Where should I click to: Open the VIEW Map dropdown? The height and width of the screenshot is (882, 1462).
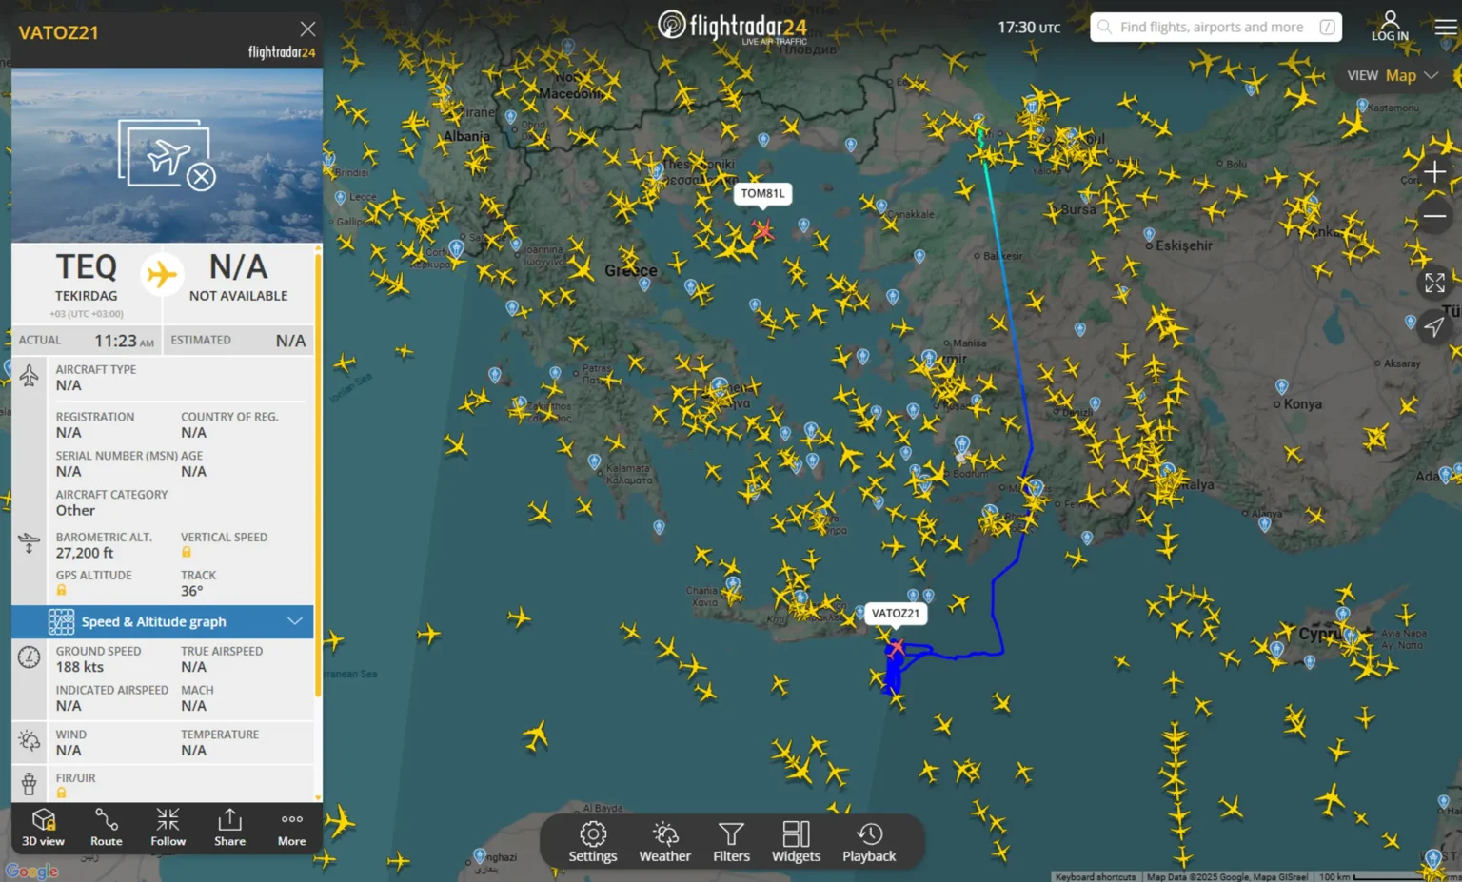[1392, 75]
